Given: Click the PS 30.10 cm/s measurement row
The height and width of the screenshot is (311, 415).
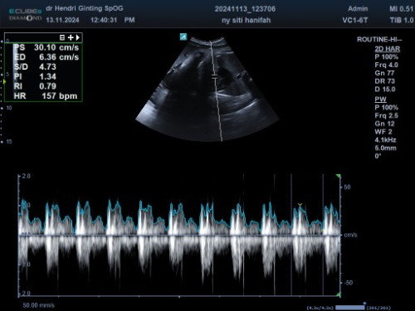Looking at the screenshot, I should point(46,47).
